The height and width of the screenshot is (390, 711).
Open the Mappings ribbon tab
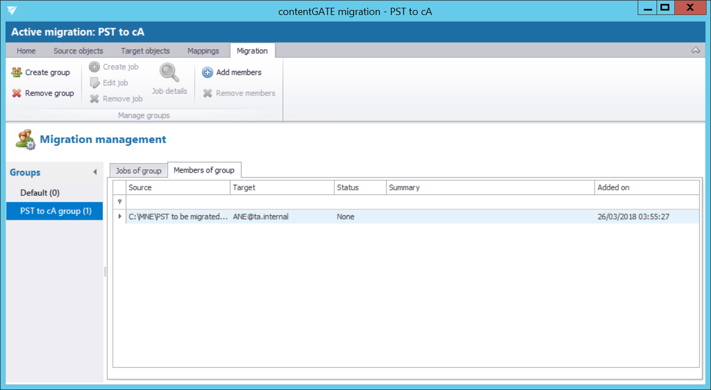[203, 50]
